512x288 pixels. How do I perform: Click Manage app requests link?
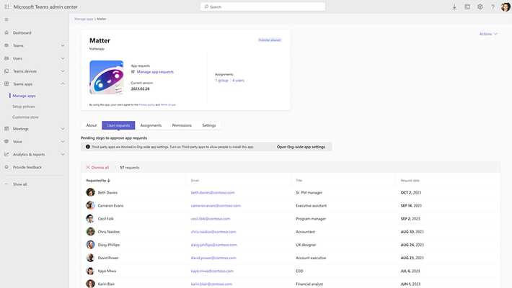(x=155, y=72)
